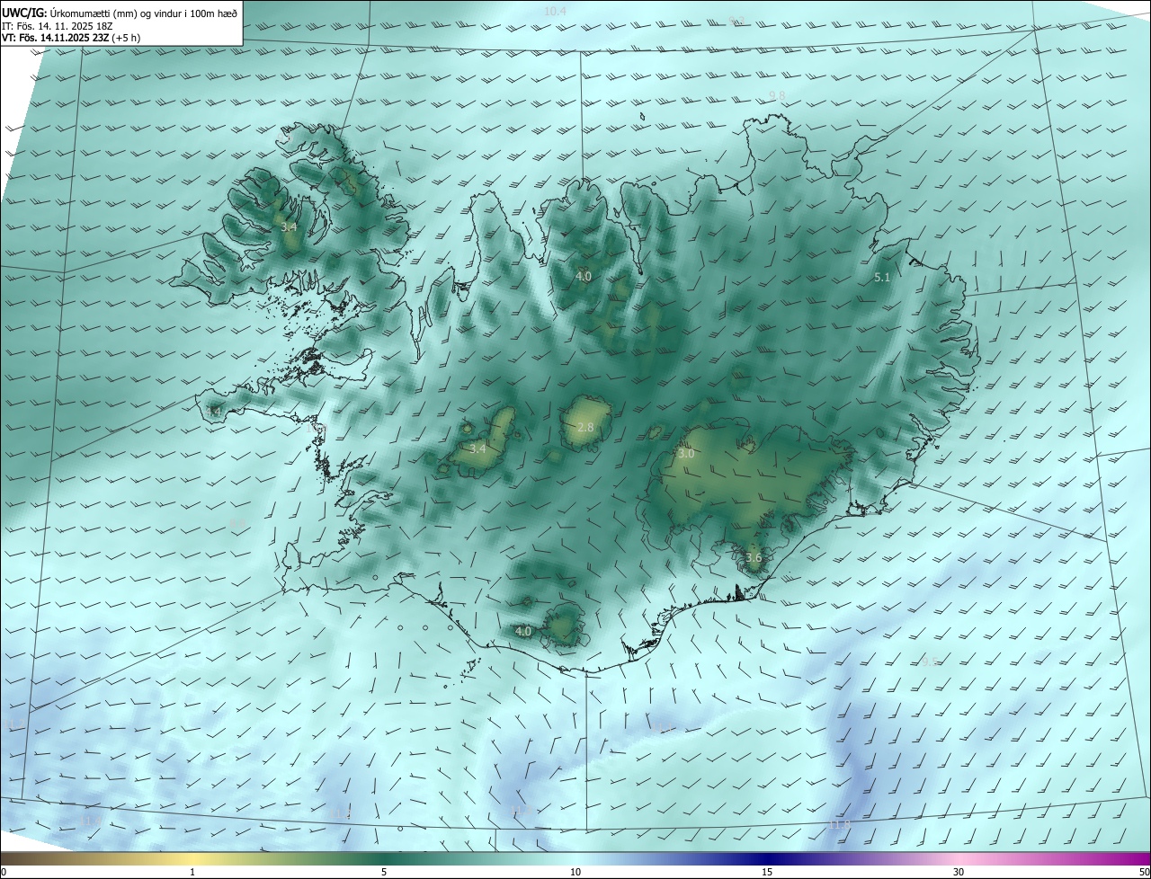
Task: Click the 4.0 value beside Mýrdalsjökull
Action: coord(523,632)
